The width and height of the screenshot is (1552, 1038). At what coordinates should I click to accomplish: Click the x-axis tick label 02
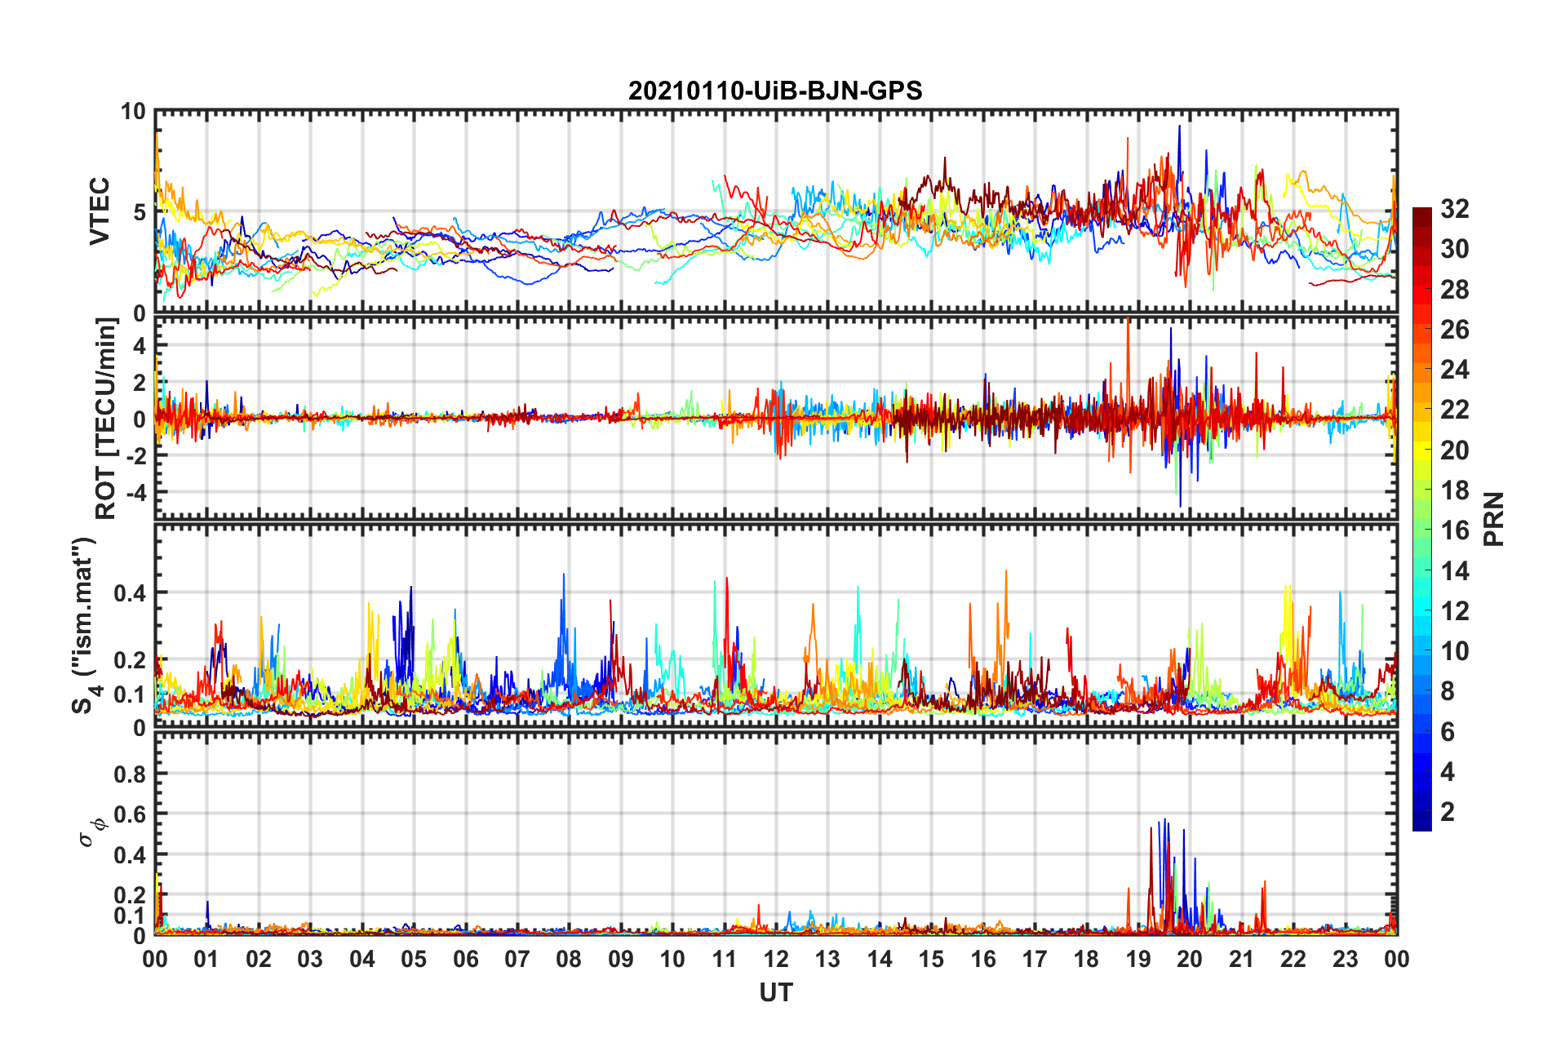[x=259, y=959]
